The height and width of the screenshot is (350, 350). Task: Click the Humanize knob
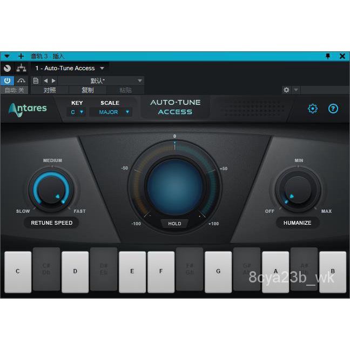coord(297,189)
